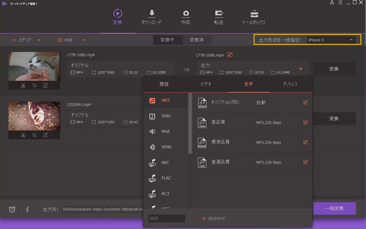Open the 変換 (Convert) section at the top

click(118, 17)
